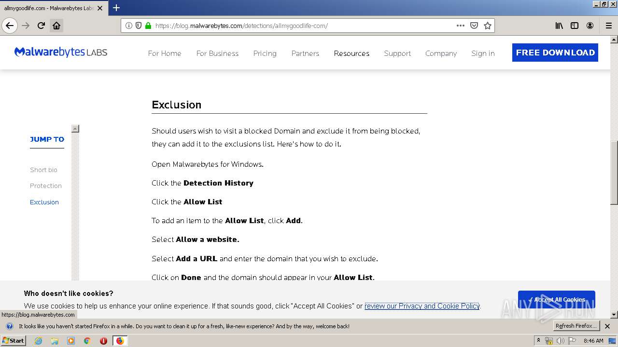Jump to the Short bio section
Screen dimensions: 618x347
point(43,170)
